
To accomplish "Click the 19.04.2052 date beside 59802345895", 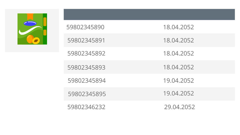I will pyautogui.click(x=178, y=93).
